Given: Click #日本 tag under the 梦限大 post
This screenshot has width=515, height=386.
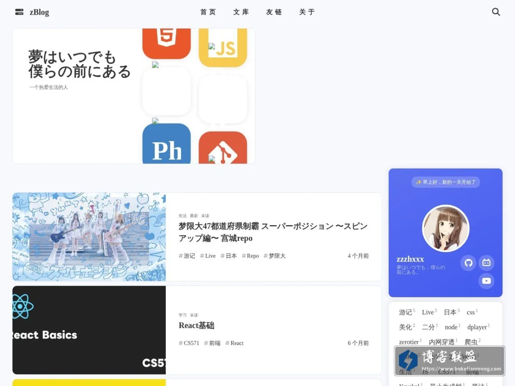Looking at the screenshot, I should [x=229, y=256].
